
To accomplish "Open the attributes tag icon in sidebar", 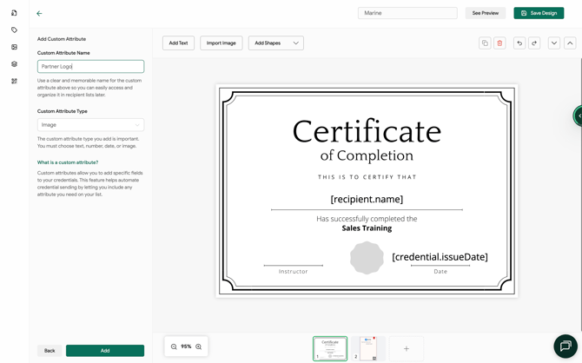I will tap(14, 30).
